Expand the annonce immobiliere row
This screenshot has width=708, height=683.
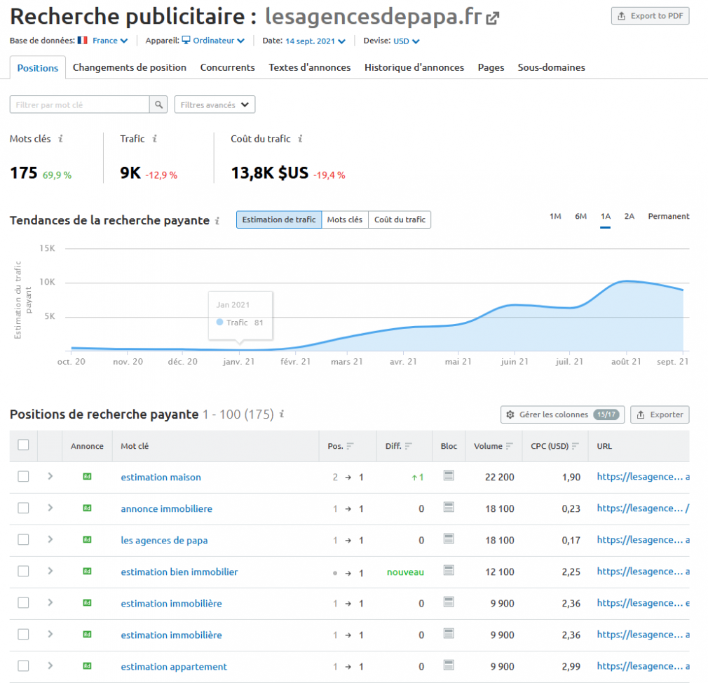[x=50, y=508]
